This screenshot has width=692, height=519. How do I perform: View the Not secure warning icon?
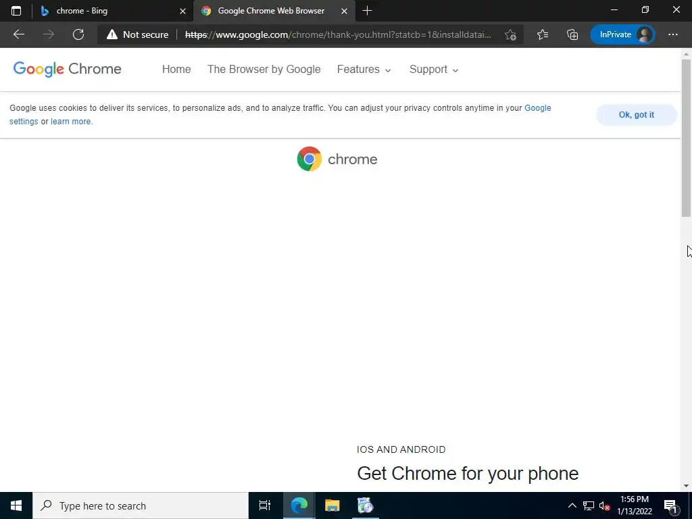pos(112,34)
